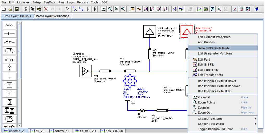The height and width of the screenshot is (134, 265).
Task: Click the toolbar Edit Timing File T icon
Action: (146, 9)
